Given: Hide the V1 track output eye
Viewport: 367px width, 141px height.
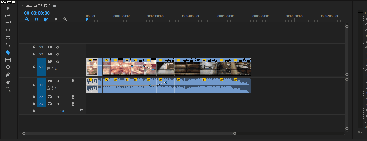Looking at the screenshot, I should click(58, 61).
